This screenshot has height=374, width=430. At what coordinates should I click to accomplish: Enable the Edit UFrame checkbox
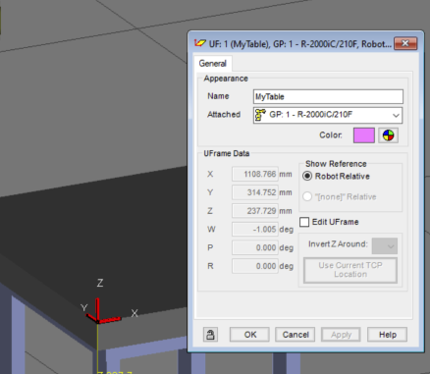[304, 222]
